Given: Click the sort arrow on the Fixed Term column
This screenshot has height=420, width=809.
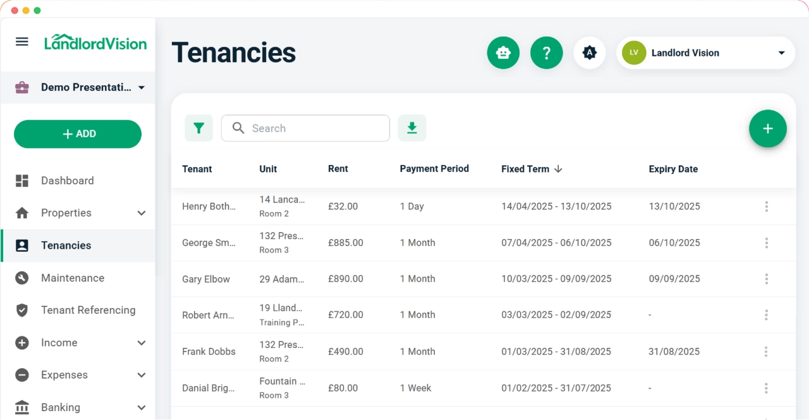Looking at the screenshot, I should 558,169.
